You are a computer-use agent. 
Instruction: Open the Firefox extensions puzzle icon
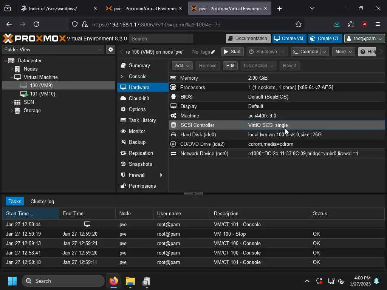pyautogui.click(x=351, y=24)
